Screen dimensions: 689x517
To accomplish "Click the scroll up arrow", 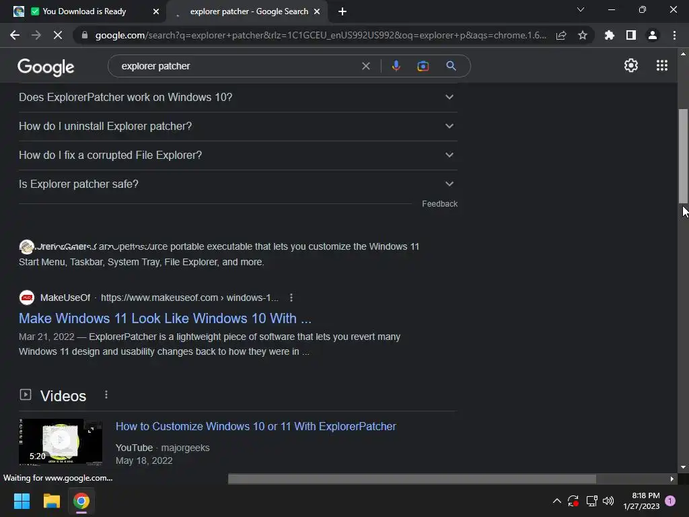I will click(x=683, y=54).
